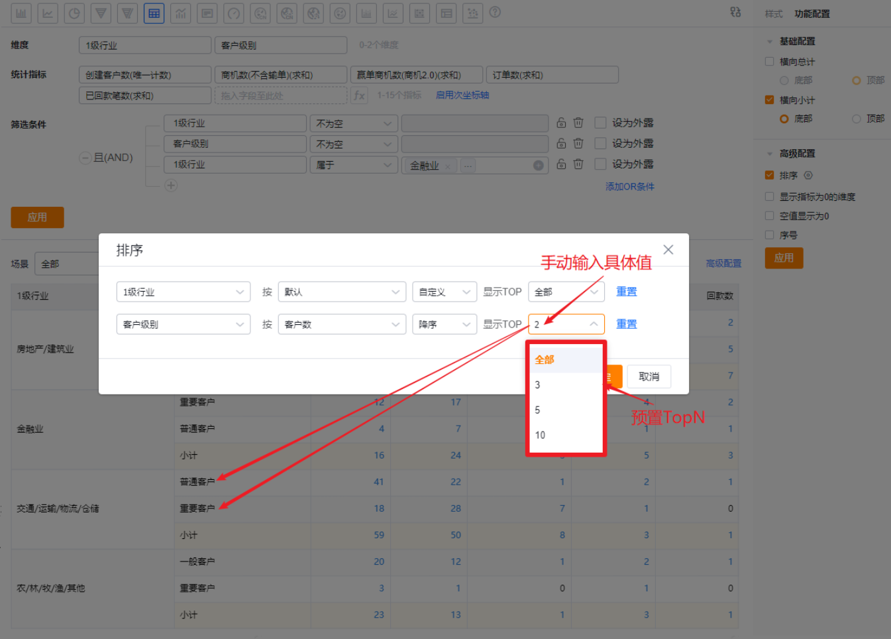Choose 全部 in TOP dropdown list
The width and height of the screenshot is (891, 639).
coord(566,360)
